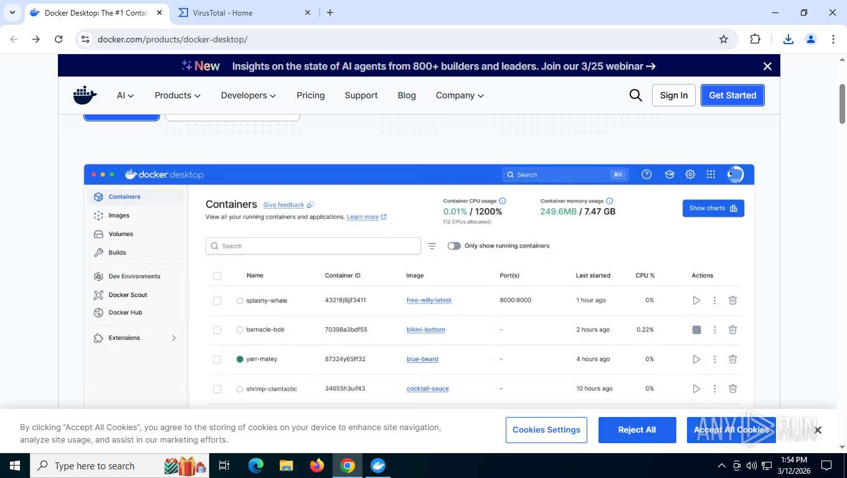Viewport: 847px width, 478px height.
Task: Open the Pricing page
Action: [x=311, y=95]
